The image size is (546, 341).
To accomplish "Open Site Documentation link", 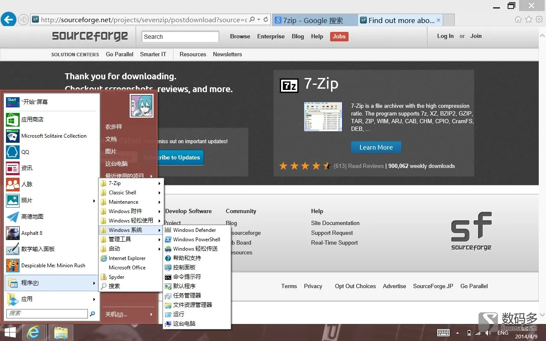I will pyautogui.click(x=335, y=223).
